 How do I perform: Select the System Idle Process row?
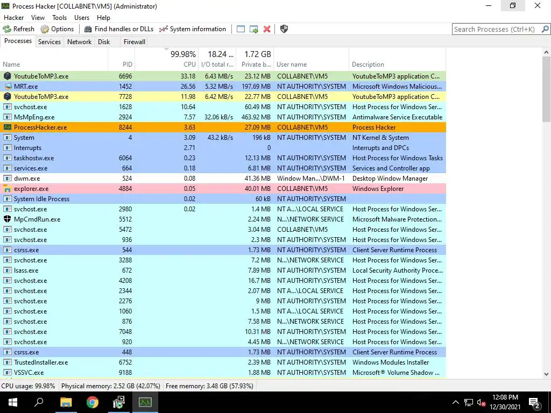[223, 199]
